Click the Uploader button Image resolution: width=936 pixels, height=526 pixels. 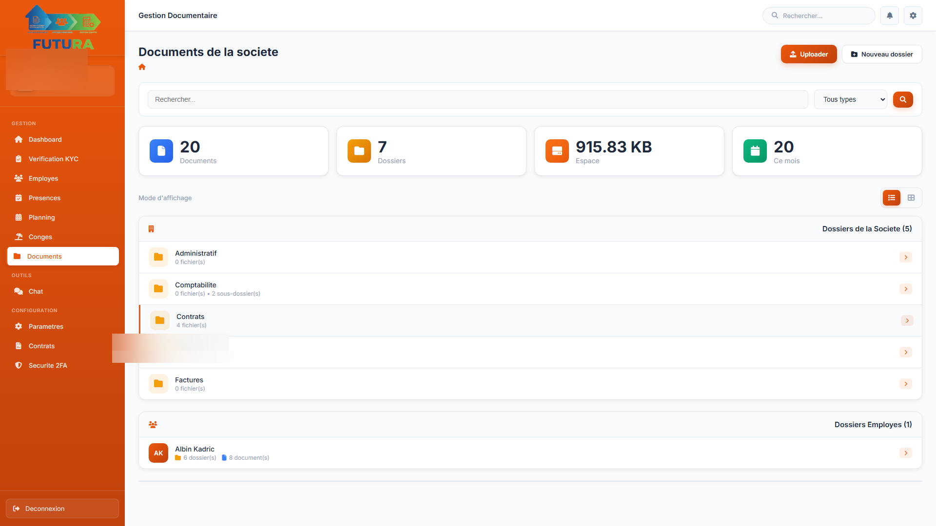(x=808, y=54)
